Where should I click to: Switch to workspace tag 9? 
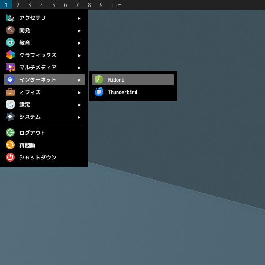(101, 5)
